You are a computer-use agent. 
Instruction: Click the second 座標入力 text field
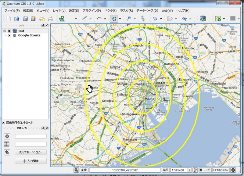[31, 144]
